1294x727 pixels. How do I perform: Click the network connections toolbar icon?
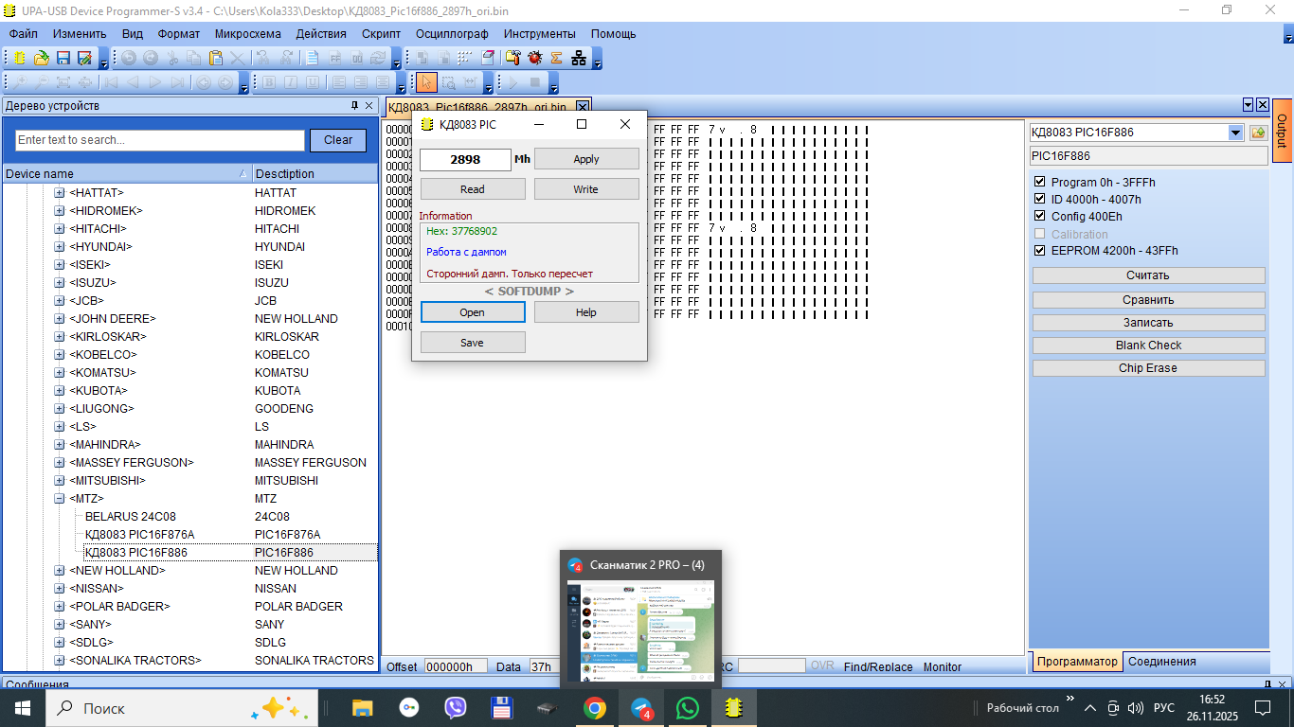click(578, 58)
